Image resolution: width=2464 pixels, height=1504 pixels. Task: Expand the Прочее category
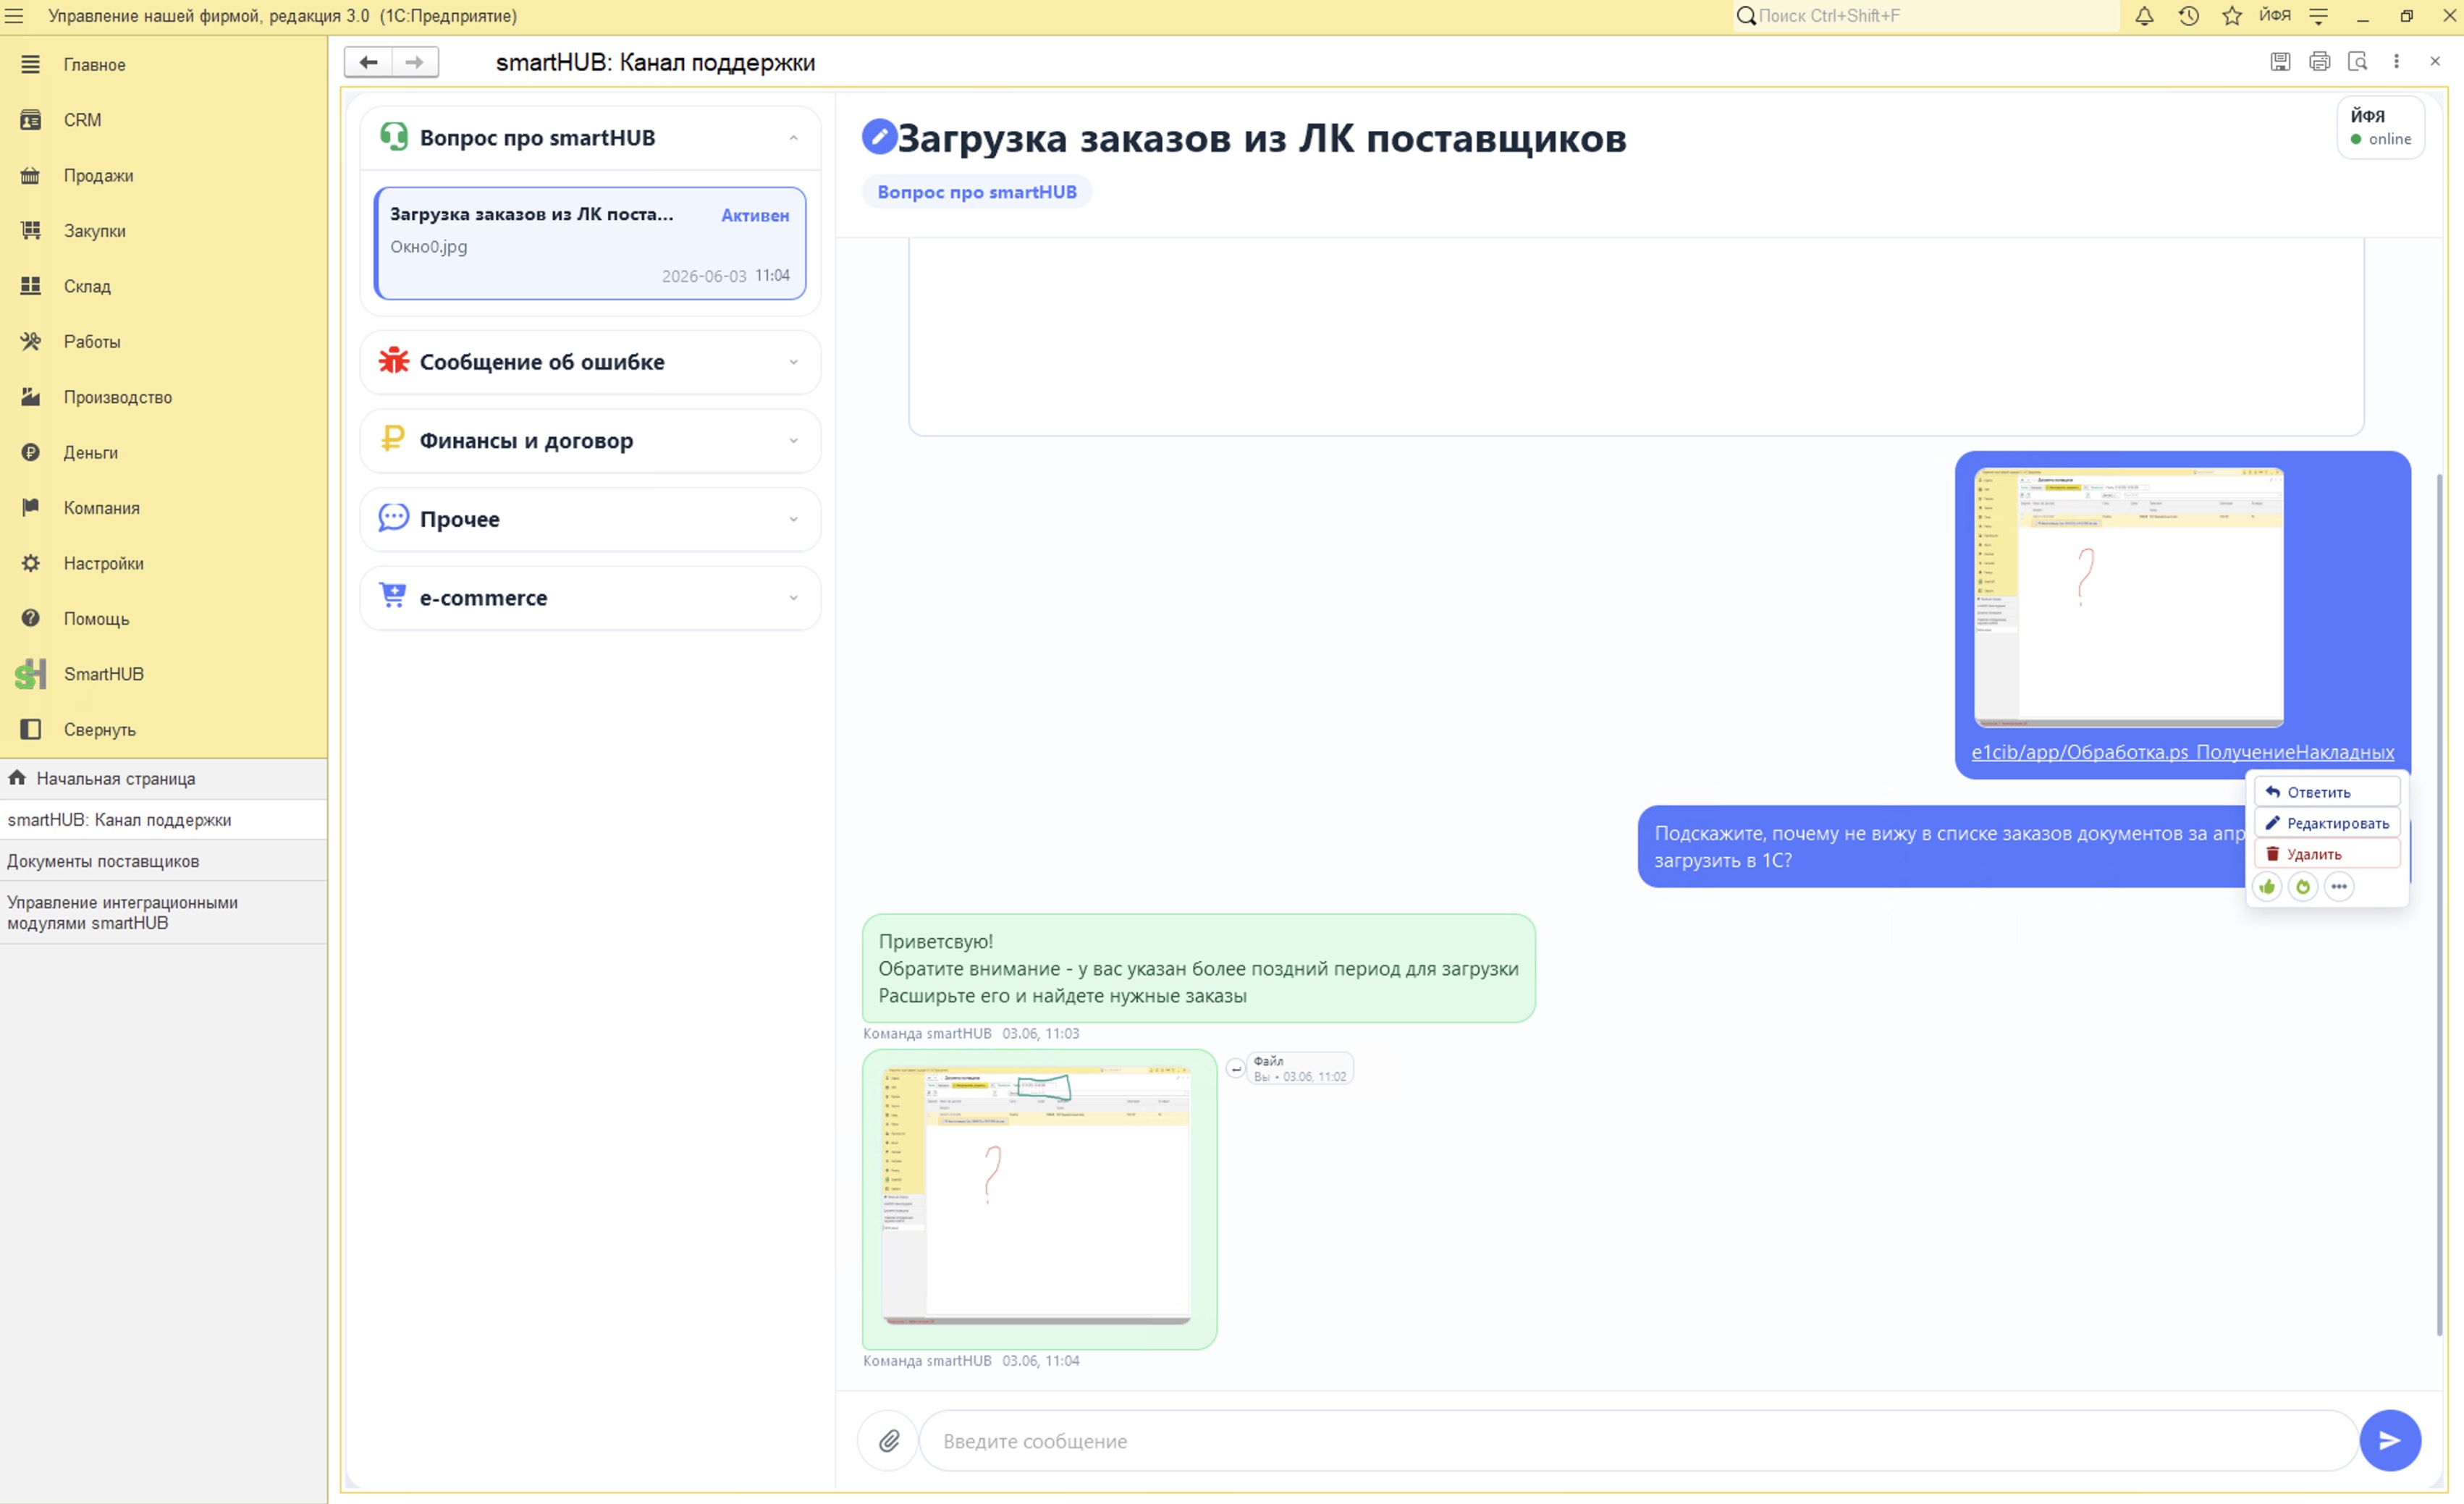click(590, 519)
